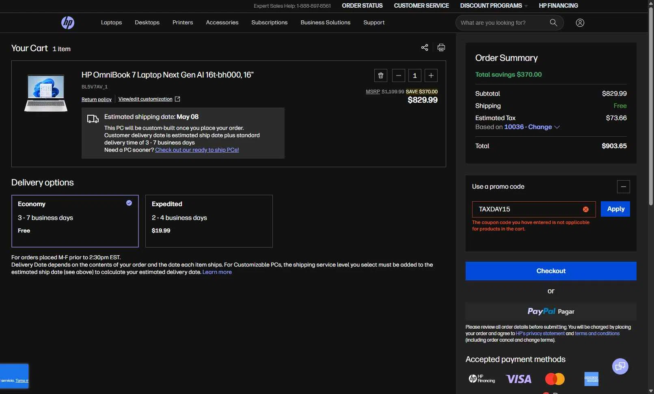Click the SAVE $370.00 label
The width and height of the screenshot is (654, 394).
pos(422,92)
